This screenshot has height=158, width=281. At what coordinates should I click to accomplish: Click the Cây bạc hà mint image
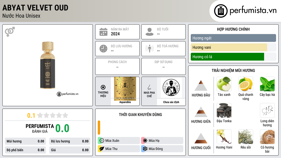pos(267,84)
